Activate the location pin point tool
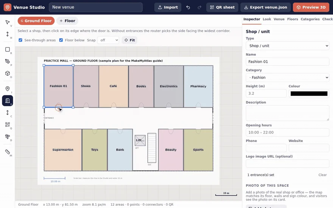The width and height of the screenshot is (333, 208). coord(8,88)
